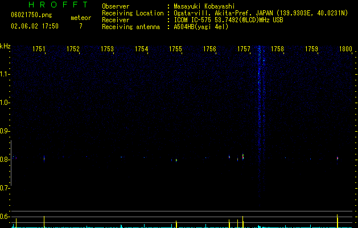Click the 1757 time axis marker
This screenshot has height=228, width=358.
click(244, 49)
